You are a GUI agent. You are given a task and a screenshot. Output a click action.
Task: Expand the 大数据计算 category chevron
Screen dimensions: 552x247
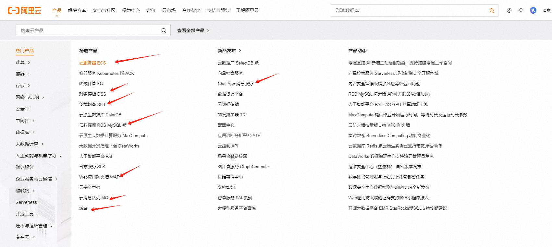tap(43, 144)
